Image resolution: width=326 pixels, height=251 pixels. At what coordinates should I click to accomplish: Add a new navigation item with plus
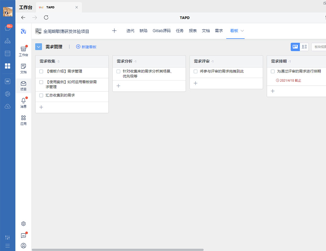[114, 31]
